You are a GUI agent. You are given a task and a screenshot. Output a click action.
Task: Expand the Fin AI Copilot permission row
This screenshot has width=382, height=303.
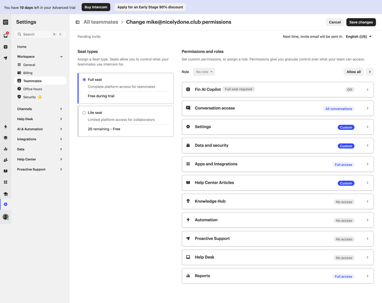[277, 90]
